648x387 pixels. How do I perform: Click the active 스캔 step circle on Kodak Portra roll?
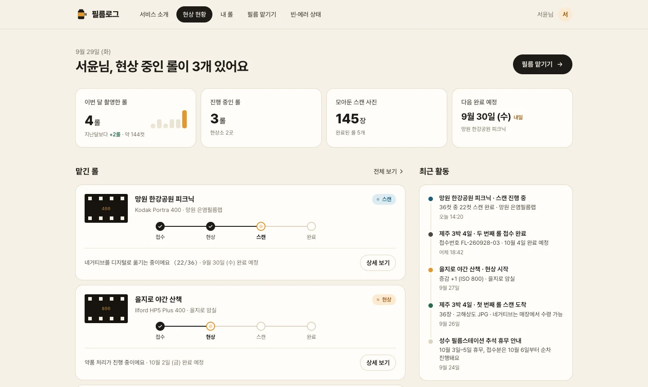261,226
